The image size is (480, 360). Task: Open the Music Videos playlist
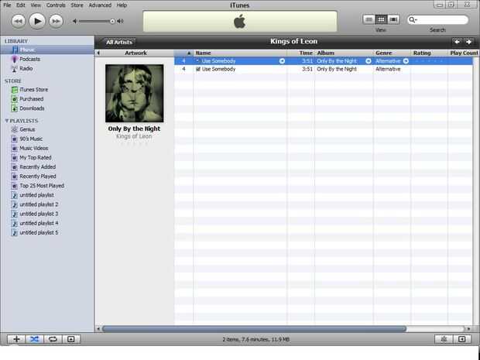[x=33, y=148]
